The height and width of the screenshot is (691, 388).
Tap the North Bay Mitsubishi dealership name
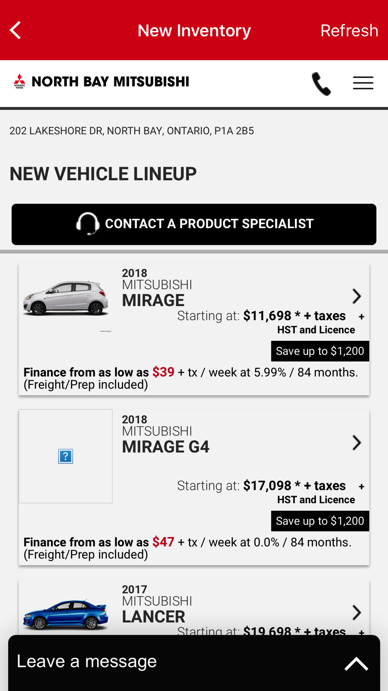point(110,82)
